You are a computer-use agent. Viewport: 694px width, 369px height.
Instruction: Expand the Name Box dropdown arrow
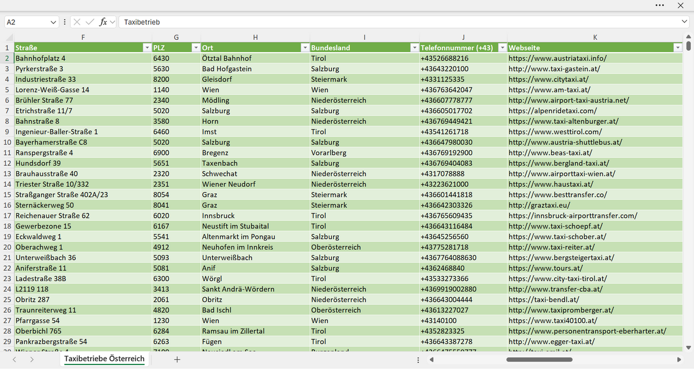click(x=54, y=22)
